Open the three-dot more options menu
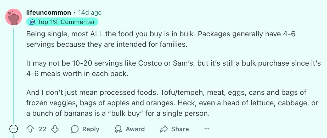The height and width of the screenshot is (138, 327). tap(207, 129)
